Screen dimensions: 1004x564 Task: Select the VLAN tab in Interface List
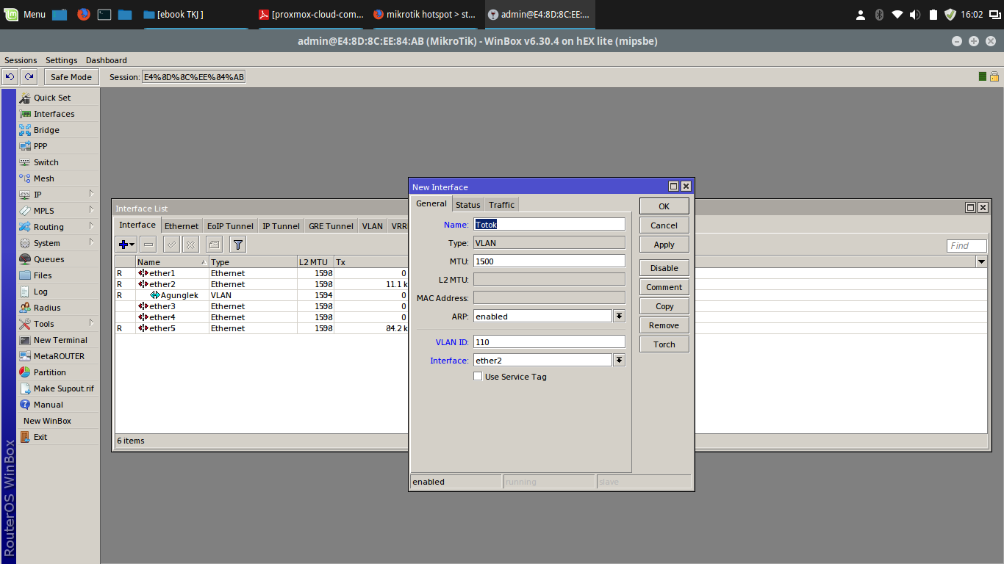coord(373,226)
